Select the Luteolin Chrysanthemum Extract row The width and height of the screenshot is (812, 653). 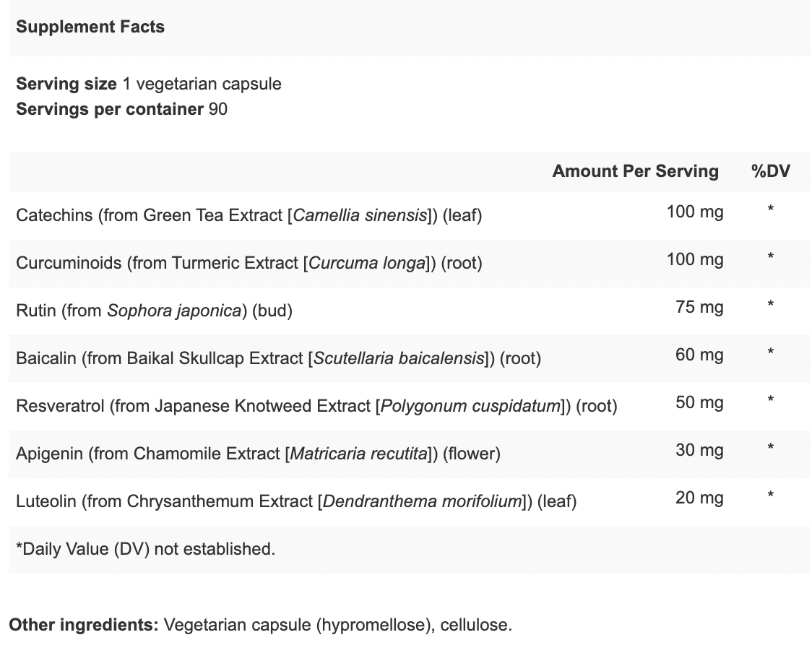(410, 501)
